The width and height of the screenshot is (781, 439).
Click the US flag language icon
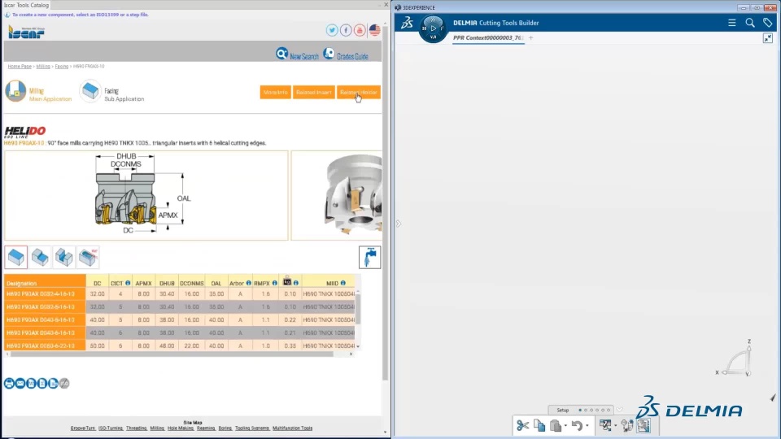pos(374,30)
